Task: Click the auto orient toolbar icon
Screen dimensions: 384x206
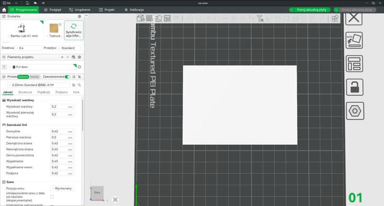Action: 158,18
